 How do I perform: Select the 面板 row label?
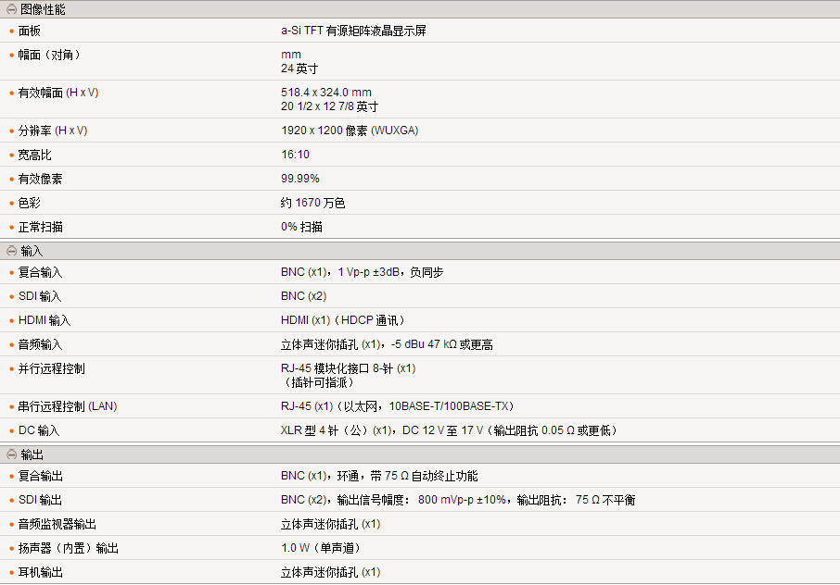coord(30,31)
